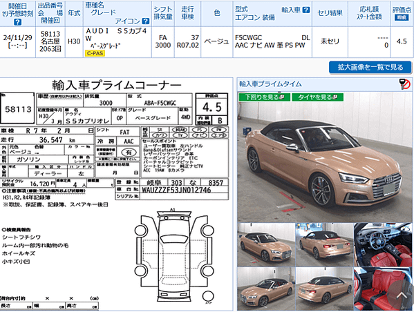Click the help icon next to 輸入車
This screenshot has width=414, height=312.
tap(305, 10)
